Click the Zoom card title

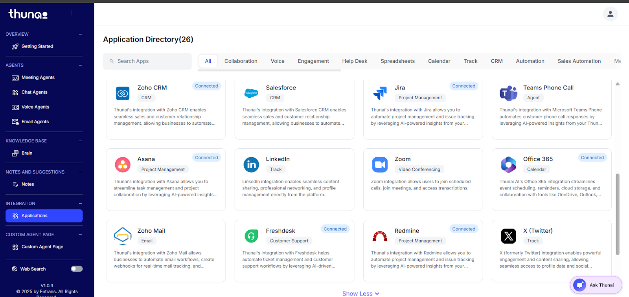pyautogui.click(x=403, y=159)
